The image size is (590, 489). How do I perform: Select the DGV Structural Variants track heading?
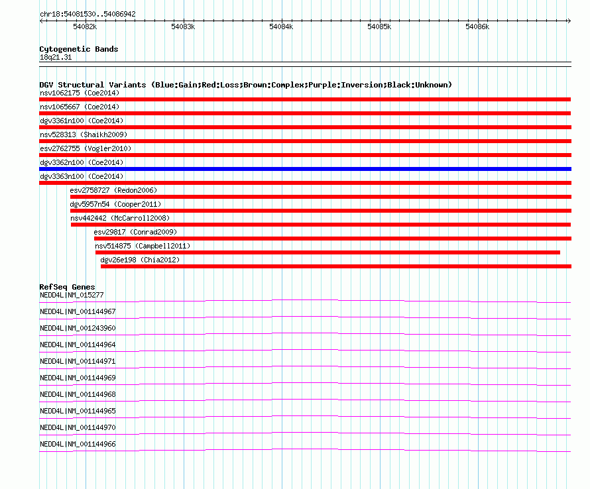point(246,85)
